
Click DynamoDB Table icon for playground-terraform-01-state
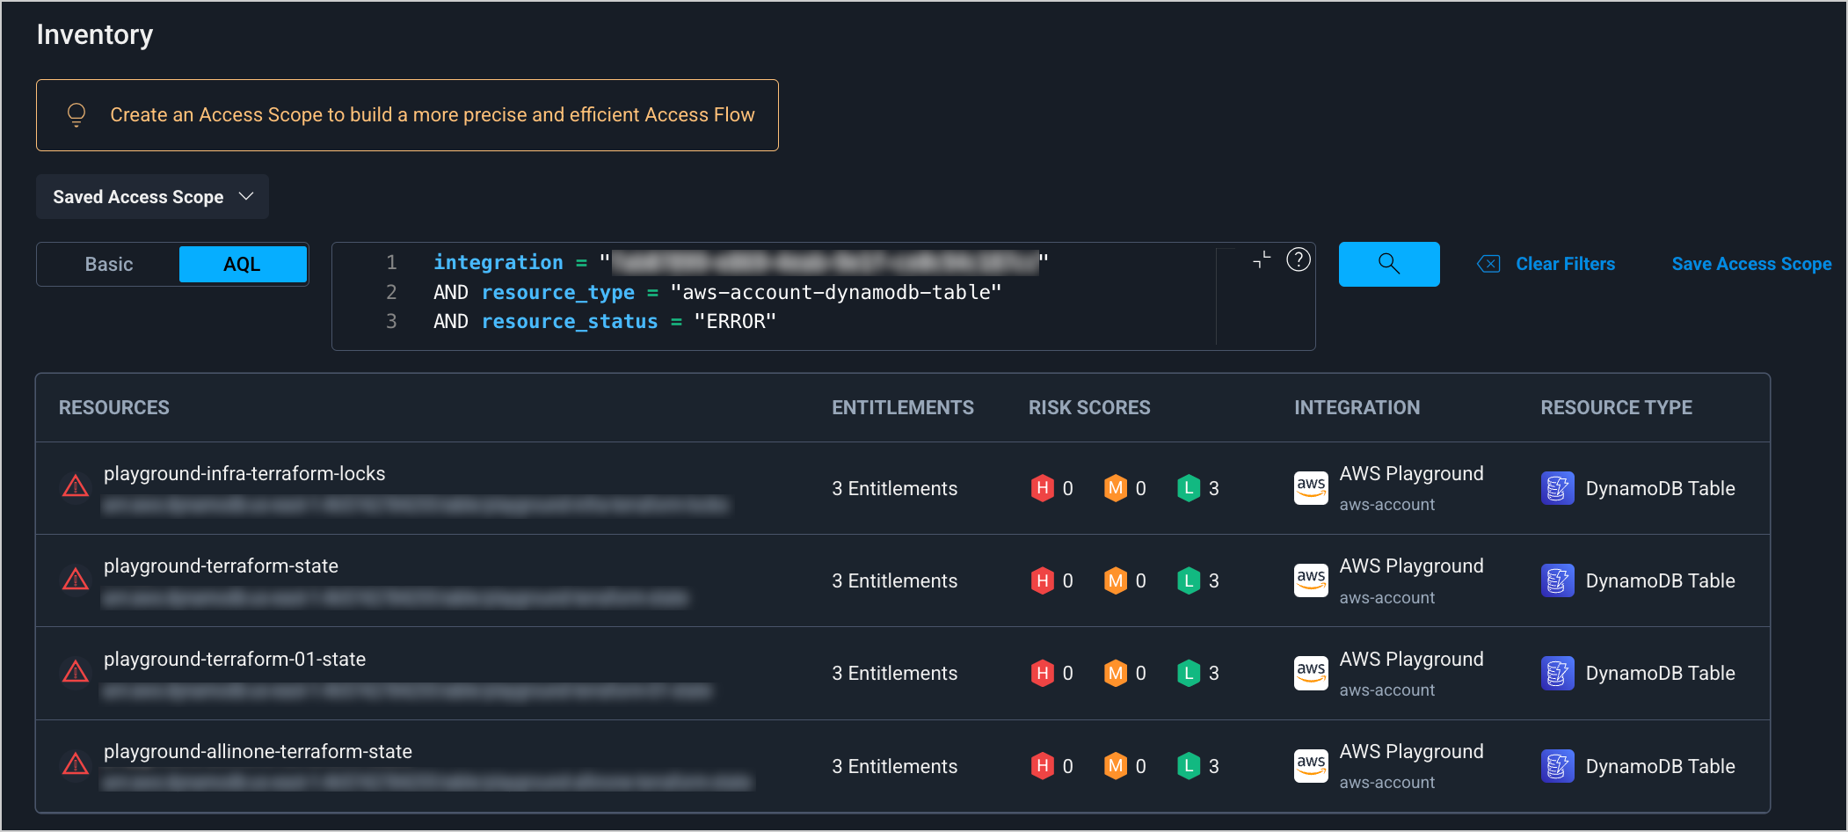(1557, 674)
